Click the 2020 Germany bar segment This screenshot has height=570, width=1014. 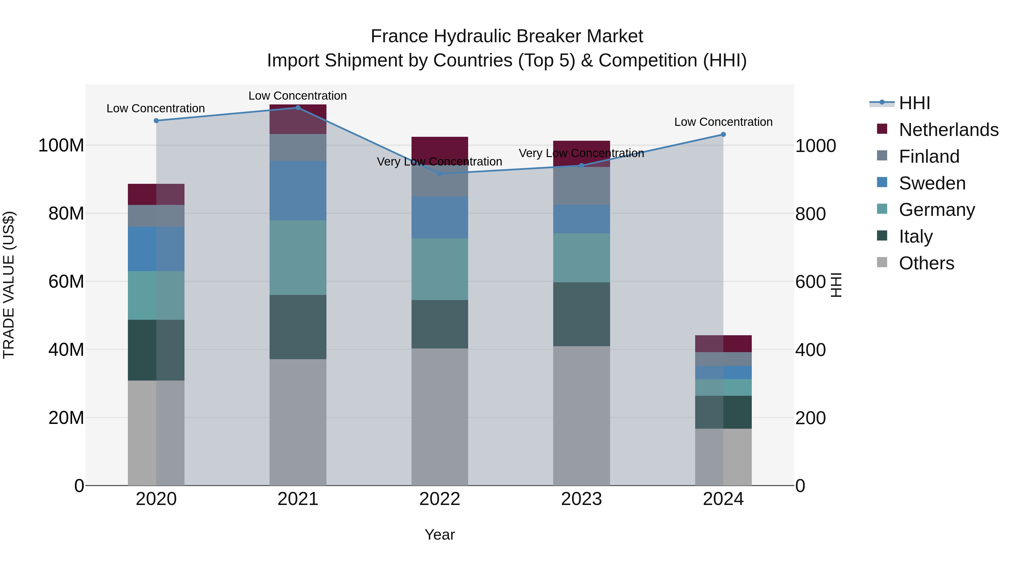point(156,296)
